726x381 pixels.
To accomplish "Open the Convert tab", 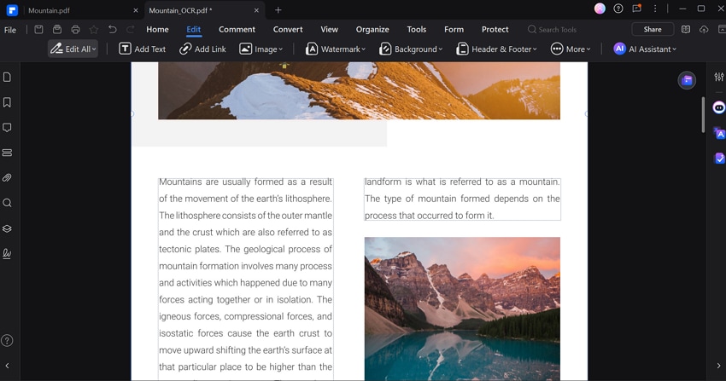I will pos(288,29).
